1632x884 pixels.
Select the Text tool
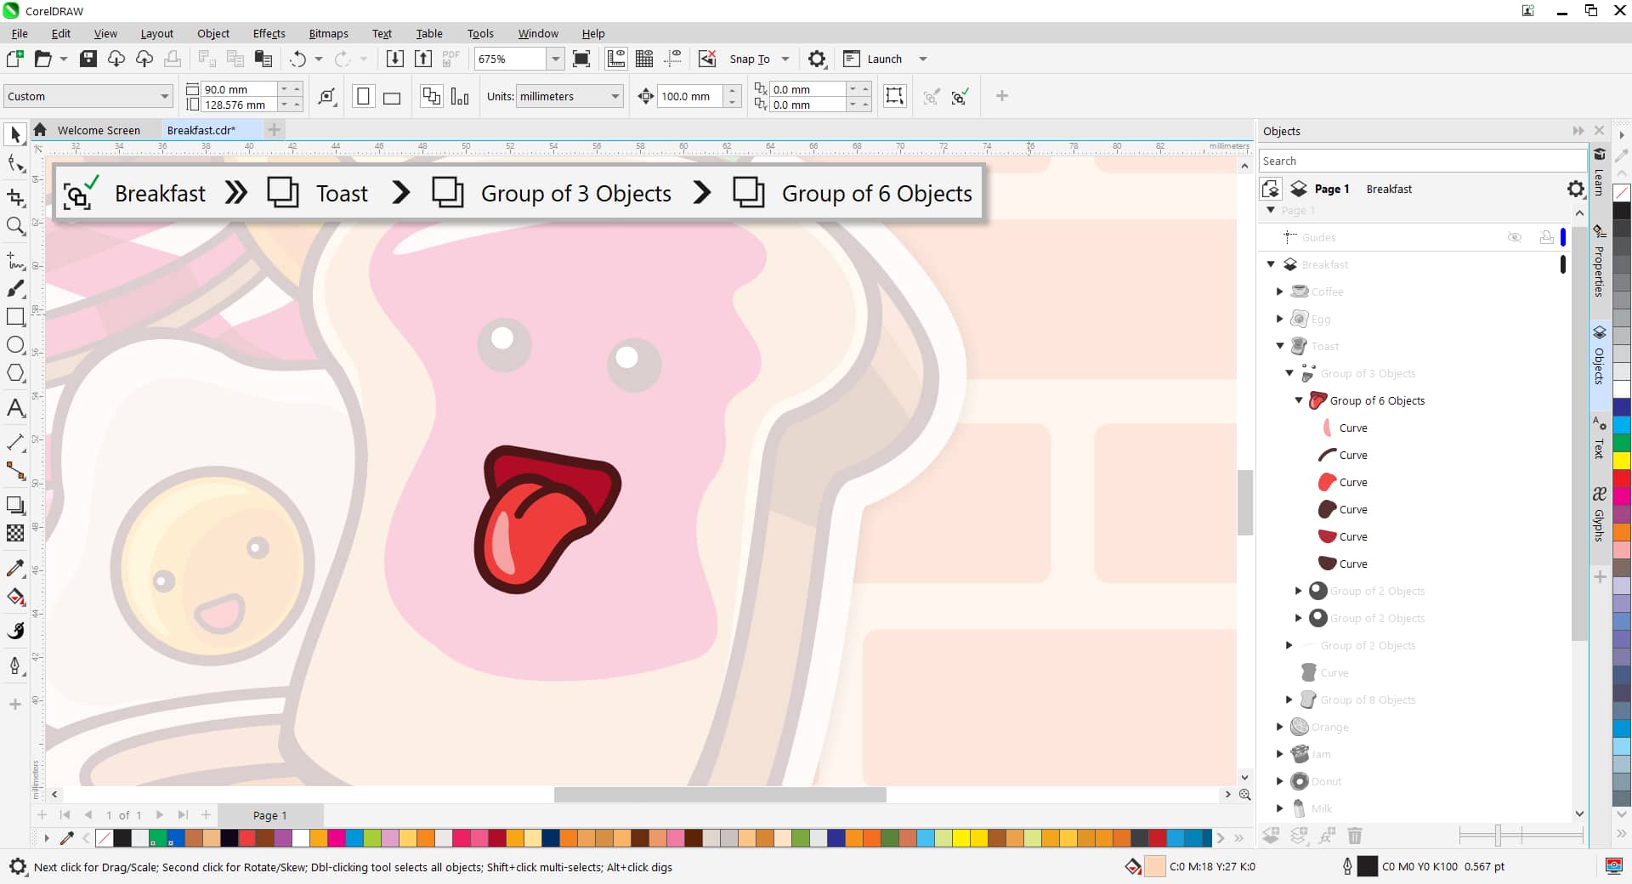[x=15, y=408]
